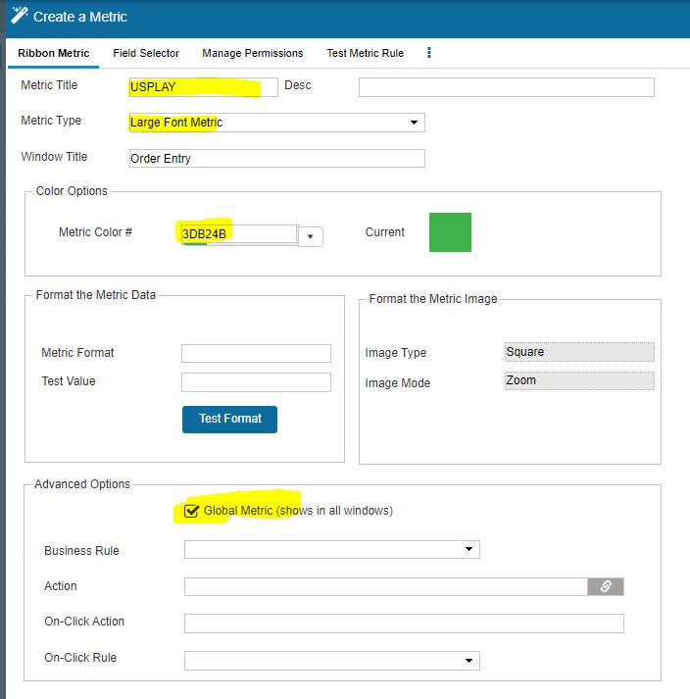Focus the Desc text field
This screenshot has height=699, width=690.
(506, 87)
